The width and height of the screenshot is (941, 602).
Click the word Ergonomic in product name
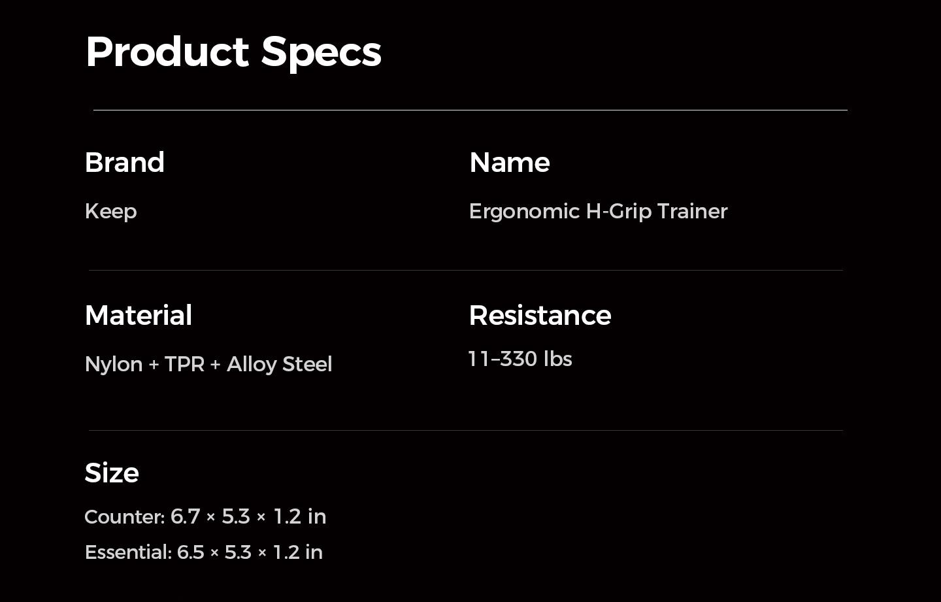tap(524, 211)
